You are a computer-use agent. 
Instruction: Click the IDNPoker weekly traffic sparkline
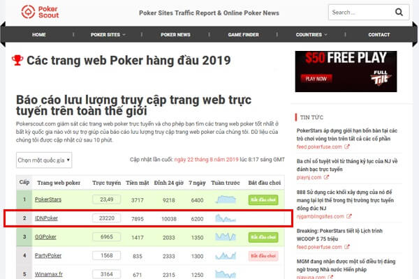coord(226,218)
